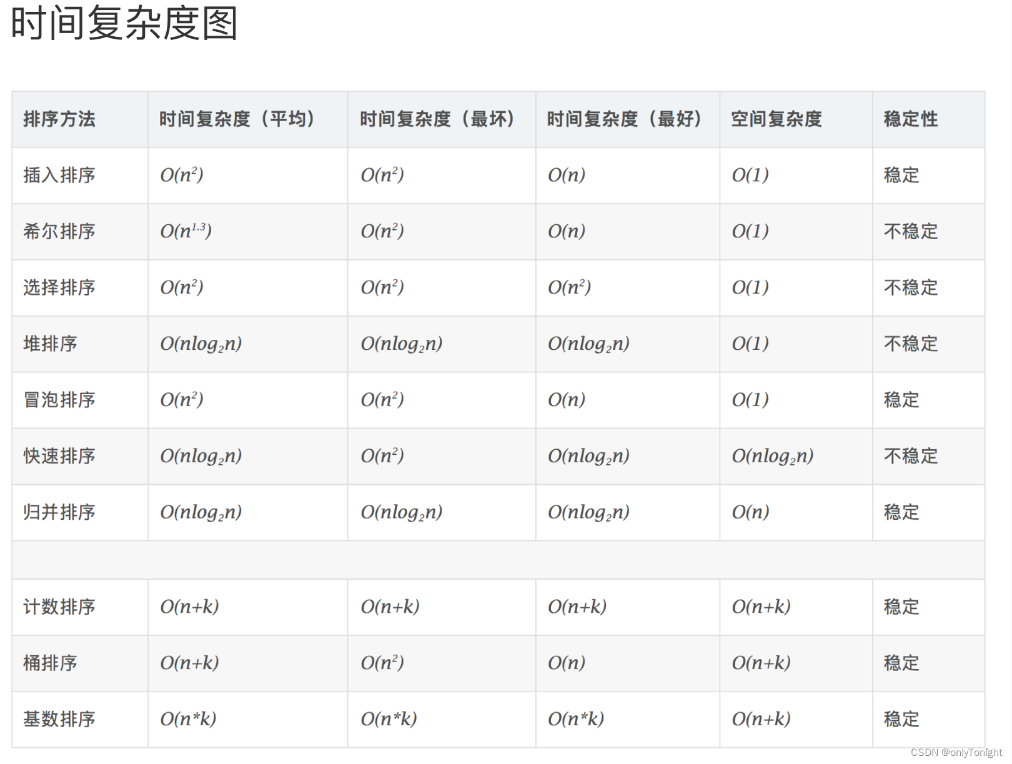Click the 选择排序 row label

coord(61,288)
